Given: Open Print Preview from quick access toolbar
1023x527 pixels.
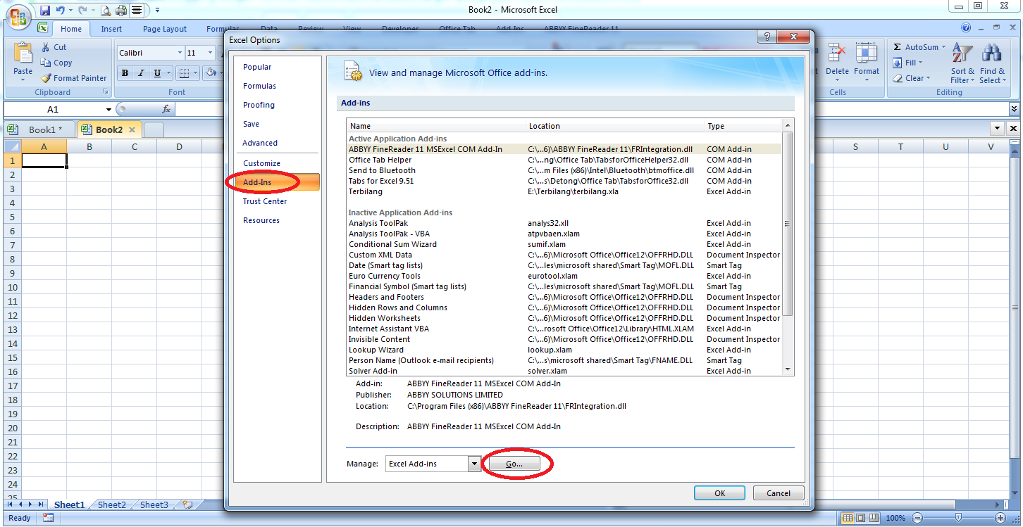Looking at the screenshot, I should [105, 11].
